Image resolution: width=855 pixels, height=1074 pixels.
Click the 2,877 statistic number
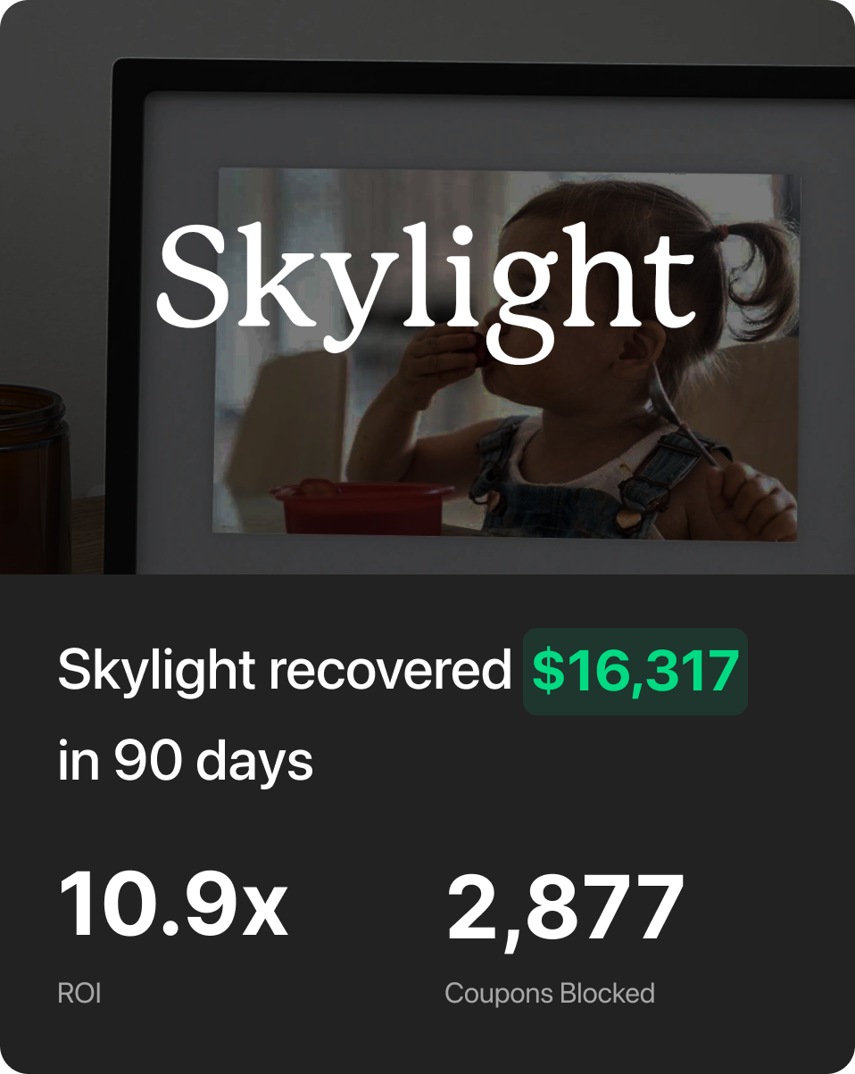[565, 908]
